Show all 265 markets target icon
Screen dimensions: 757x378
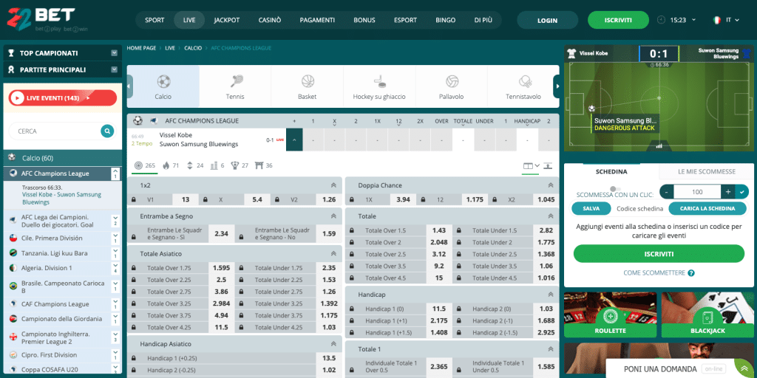click(x=138, y=165)
